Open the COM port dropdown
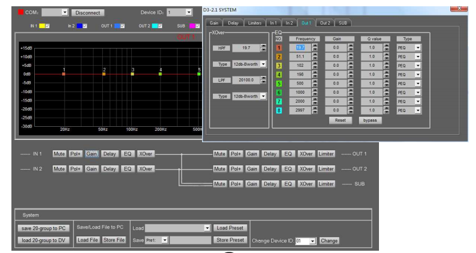Screen dimensions: 476x253 (x=64, y=12)
